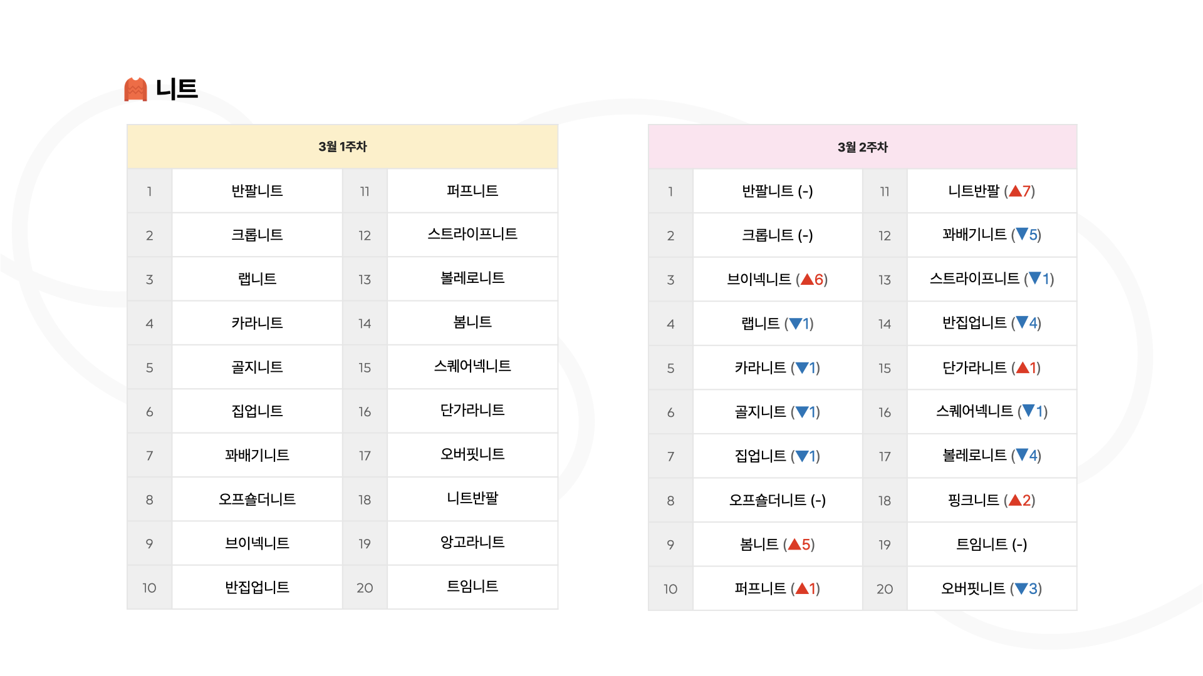Click 오버핏니트 in the 3월 1주차 table

[472, 454]
